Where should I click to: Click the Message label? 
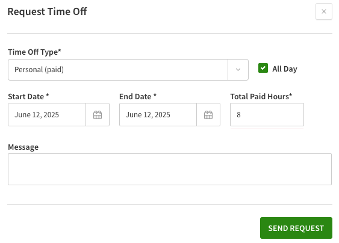click(x=23, y=147)
